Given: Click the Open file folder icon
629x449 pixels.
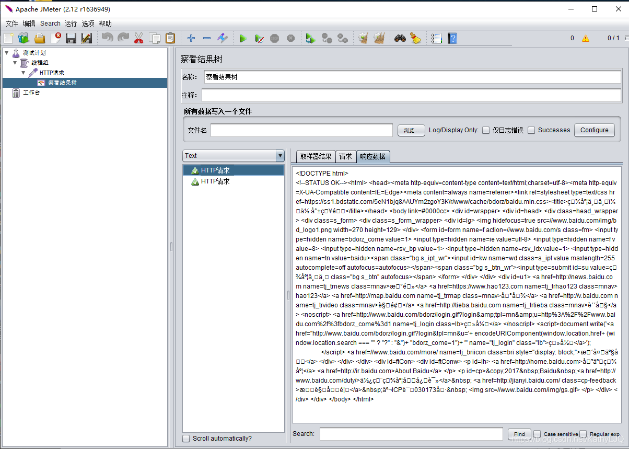Looking at the screenshot, I should coord(40,38).
